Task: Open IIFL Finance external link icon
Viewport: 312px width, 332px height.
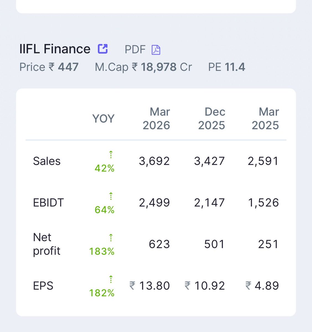Action: click(x=103, y=49)
